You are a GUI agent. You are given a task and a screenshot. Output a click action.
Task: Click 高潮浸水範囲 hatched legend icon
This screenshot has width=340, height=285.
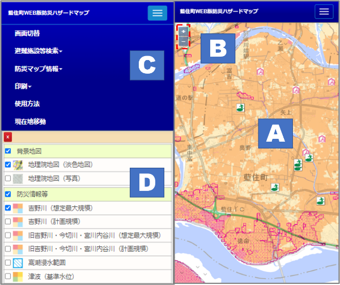coord(18,263)
